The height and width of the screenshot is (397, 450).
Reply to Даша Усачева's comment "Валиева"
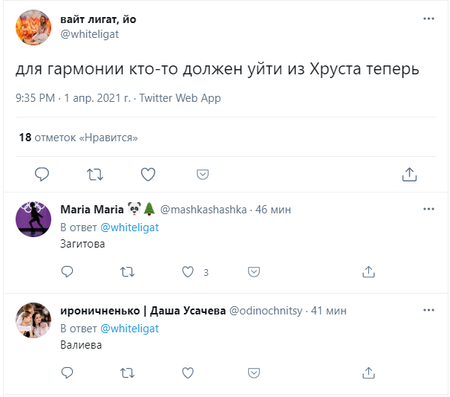[x=67, y=372]
